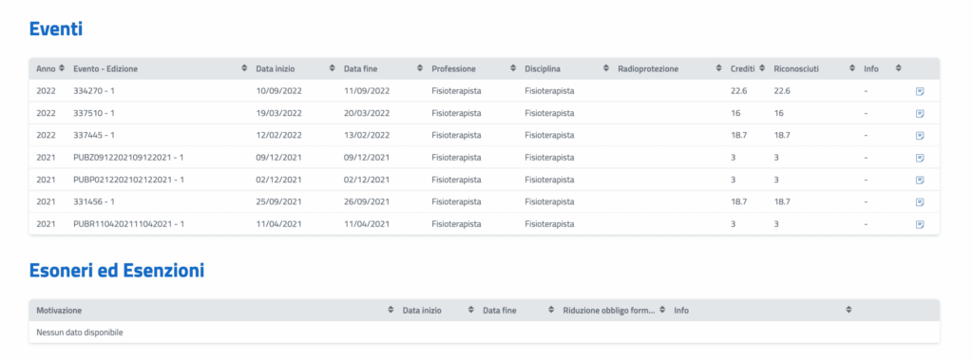The image size is (973, 361).
Task: Sort events by Professione arrows
Action: click(x=512, y=68)
